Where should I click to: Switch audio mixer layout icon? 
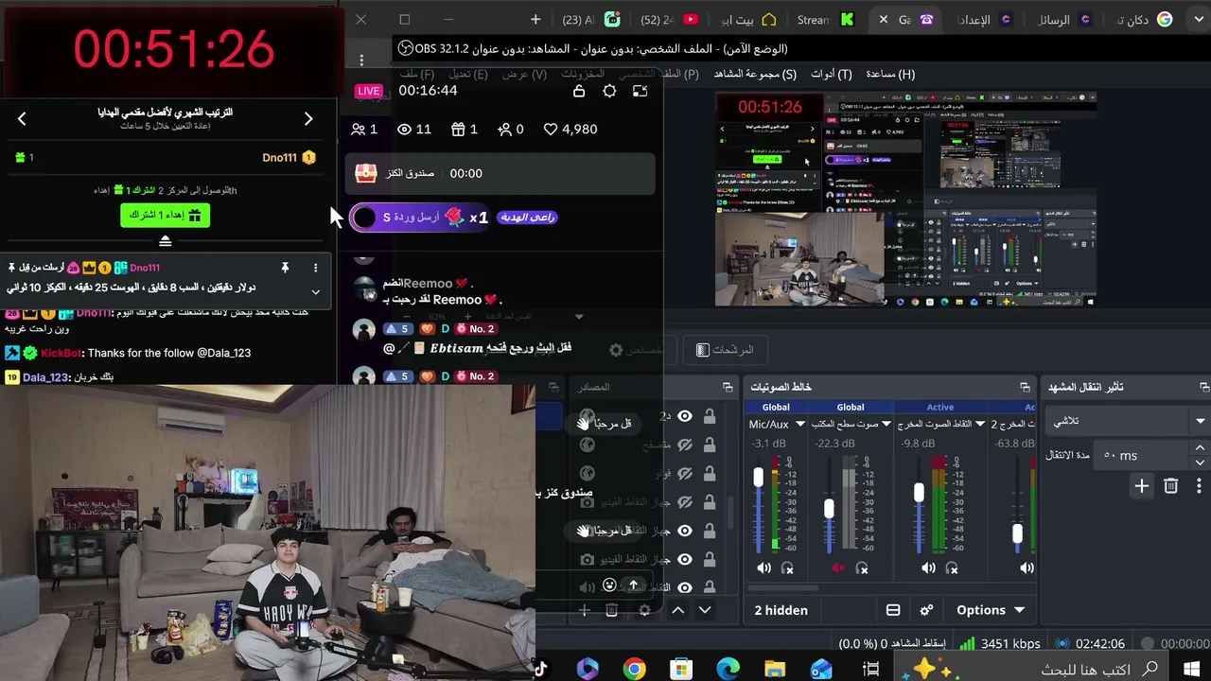[893, 610]
